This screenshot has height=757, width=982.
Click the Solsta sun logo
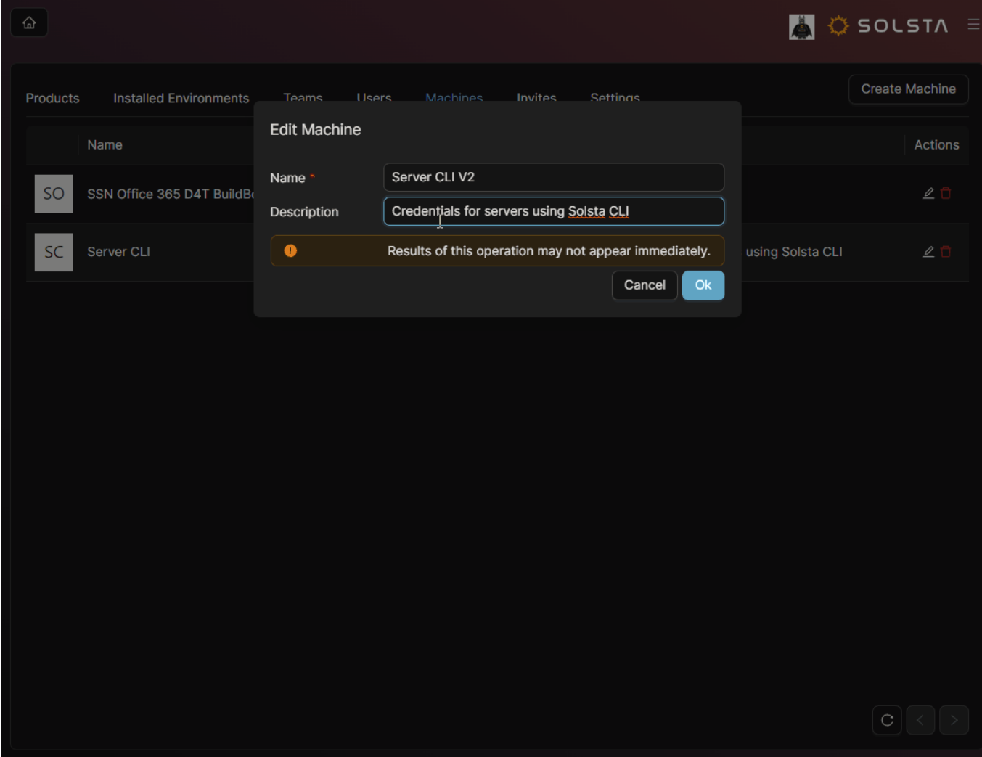click(x=838, y=26)
